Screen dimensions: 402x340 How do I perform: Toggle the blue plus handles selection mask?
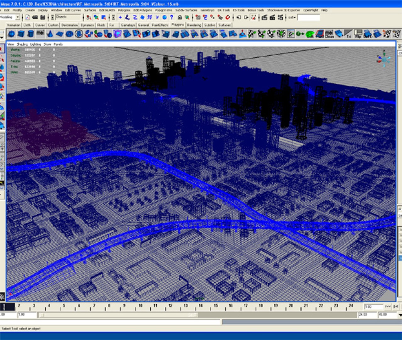(120, 17)
